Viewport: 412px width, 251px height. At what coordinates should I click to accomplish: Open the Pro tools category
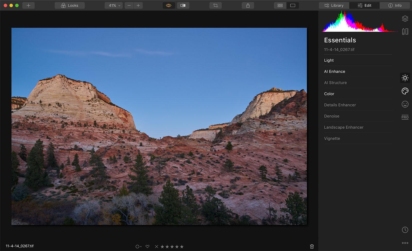click(405, 117)
